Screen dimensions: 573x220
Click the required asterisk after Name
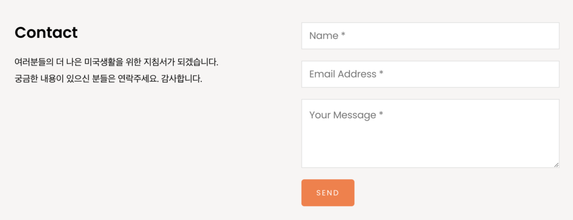[x=343, y=35]
